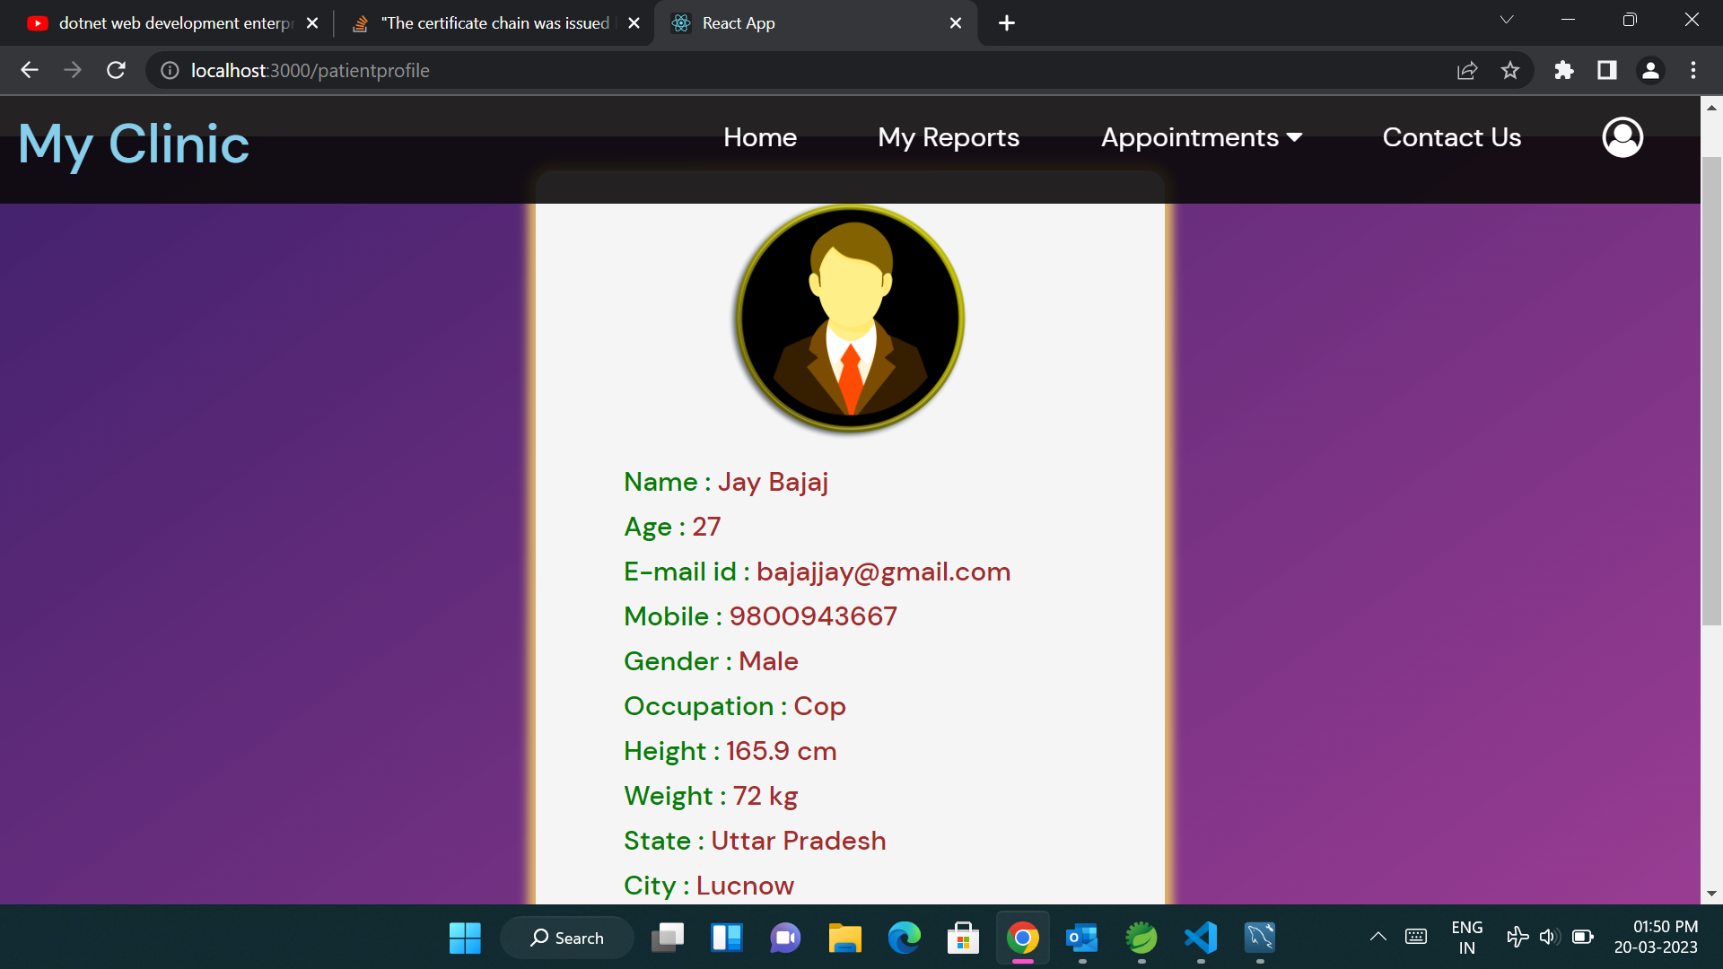Open the My Reports page link
1723x969 pixels.
tap(949, 137)
